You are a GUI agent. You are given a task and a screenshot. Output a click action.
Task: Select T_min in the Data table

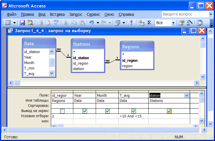[x=29, y=68]
